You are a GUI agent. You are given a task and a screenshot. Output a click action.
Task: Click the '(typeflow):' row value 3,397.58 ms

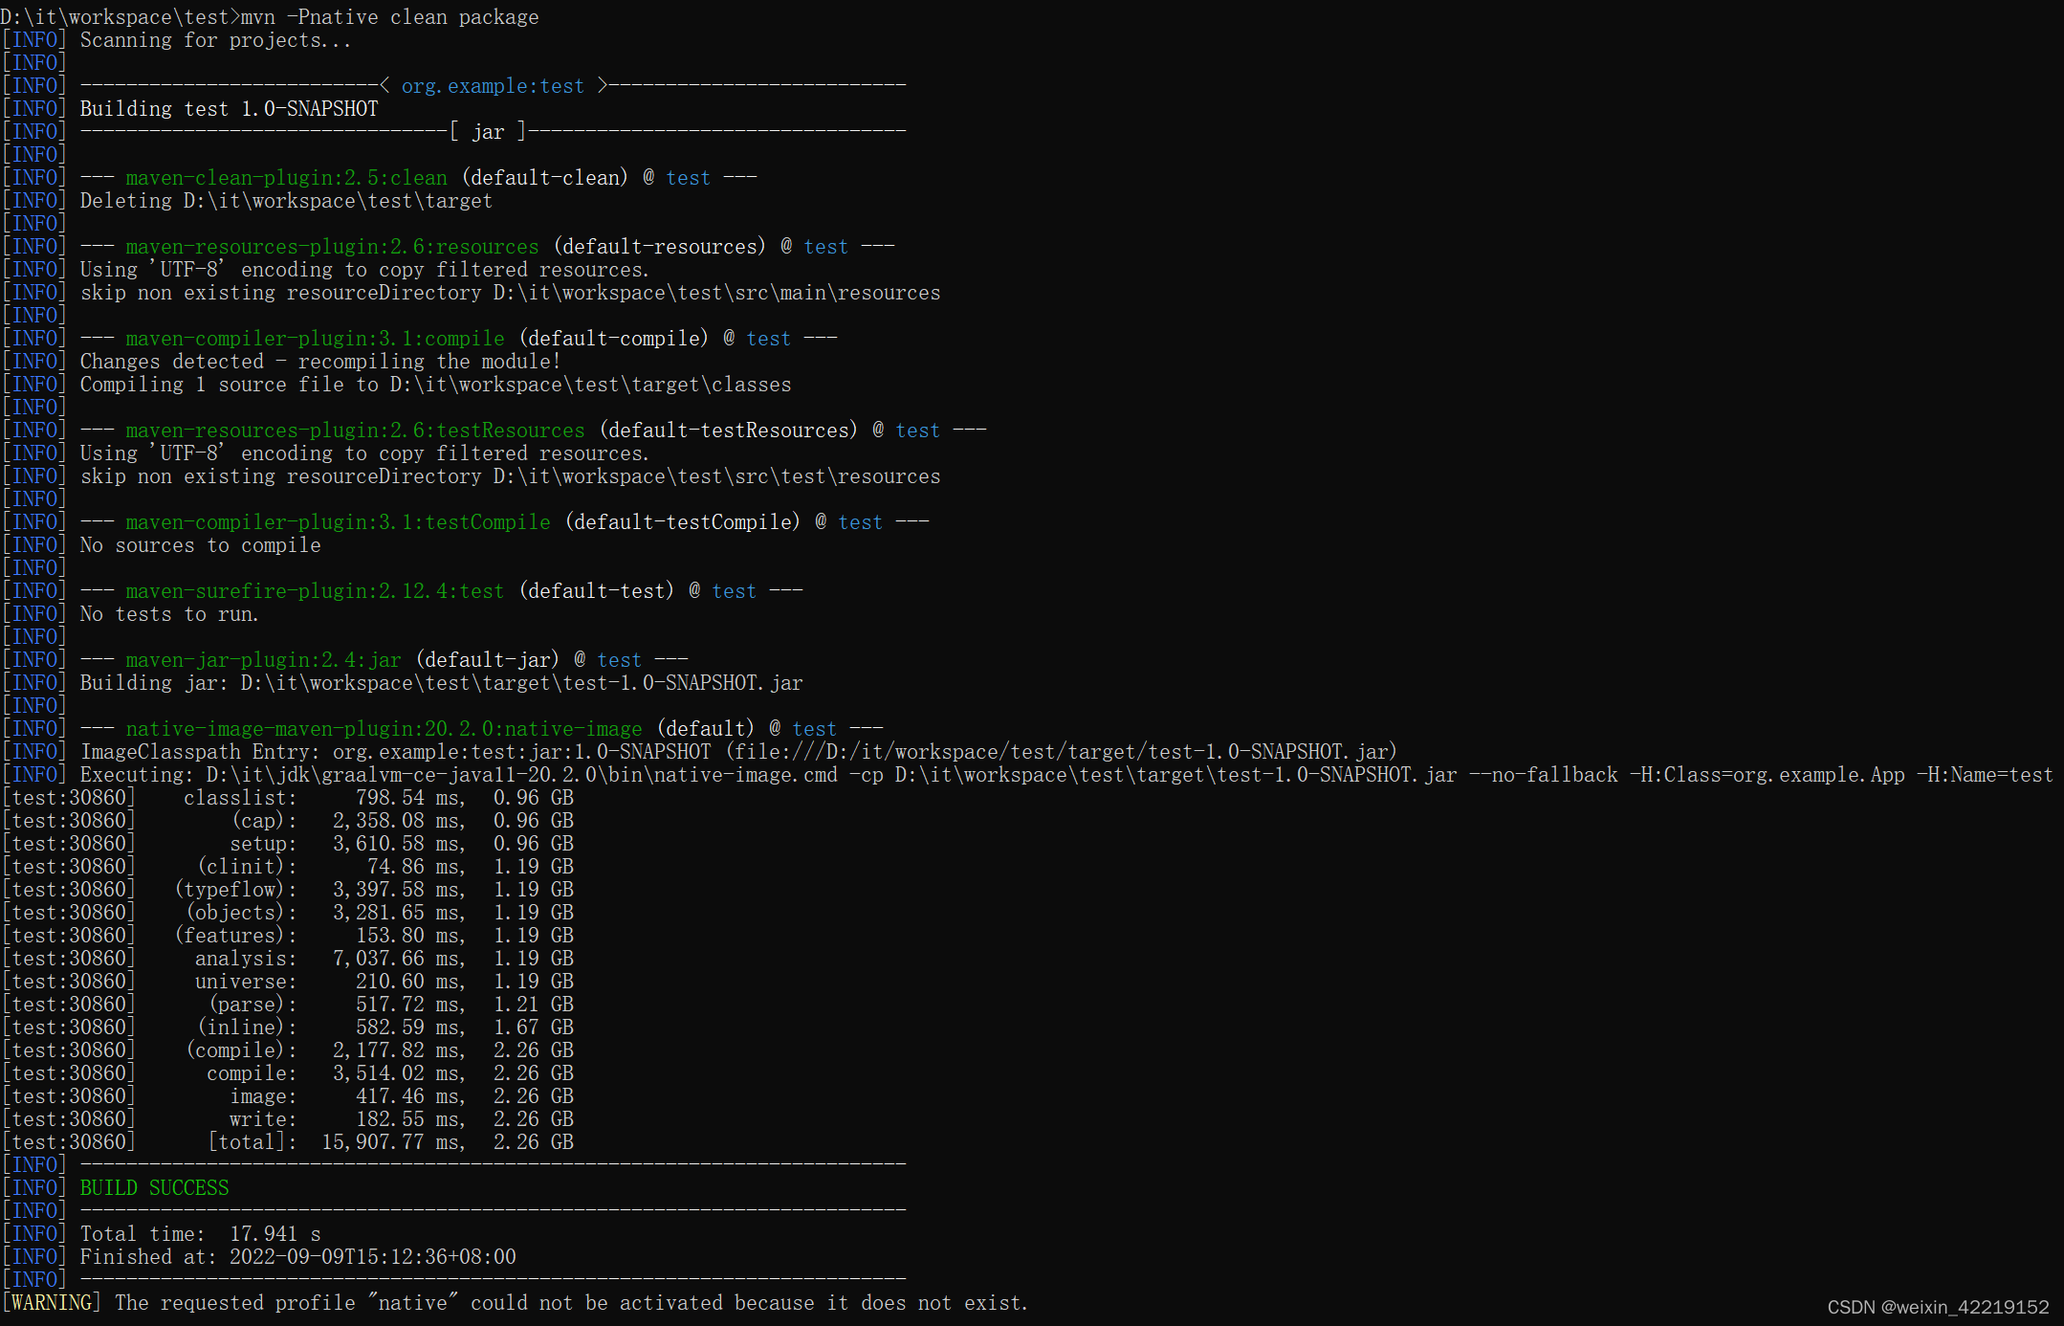(x=398, y=890)
